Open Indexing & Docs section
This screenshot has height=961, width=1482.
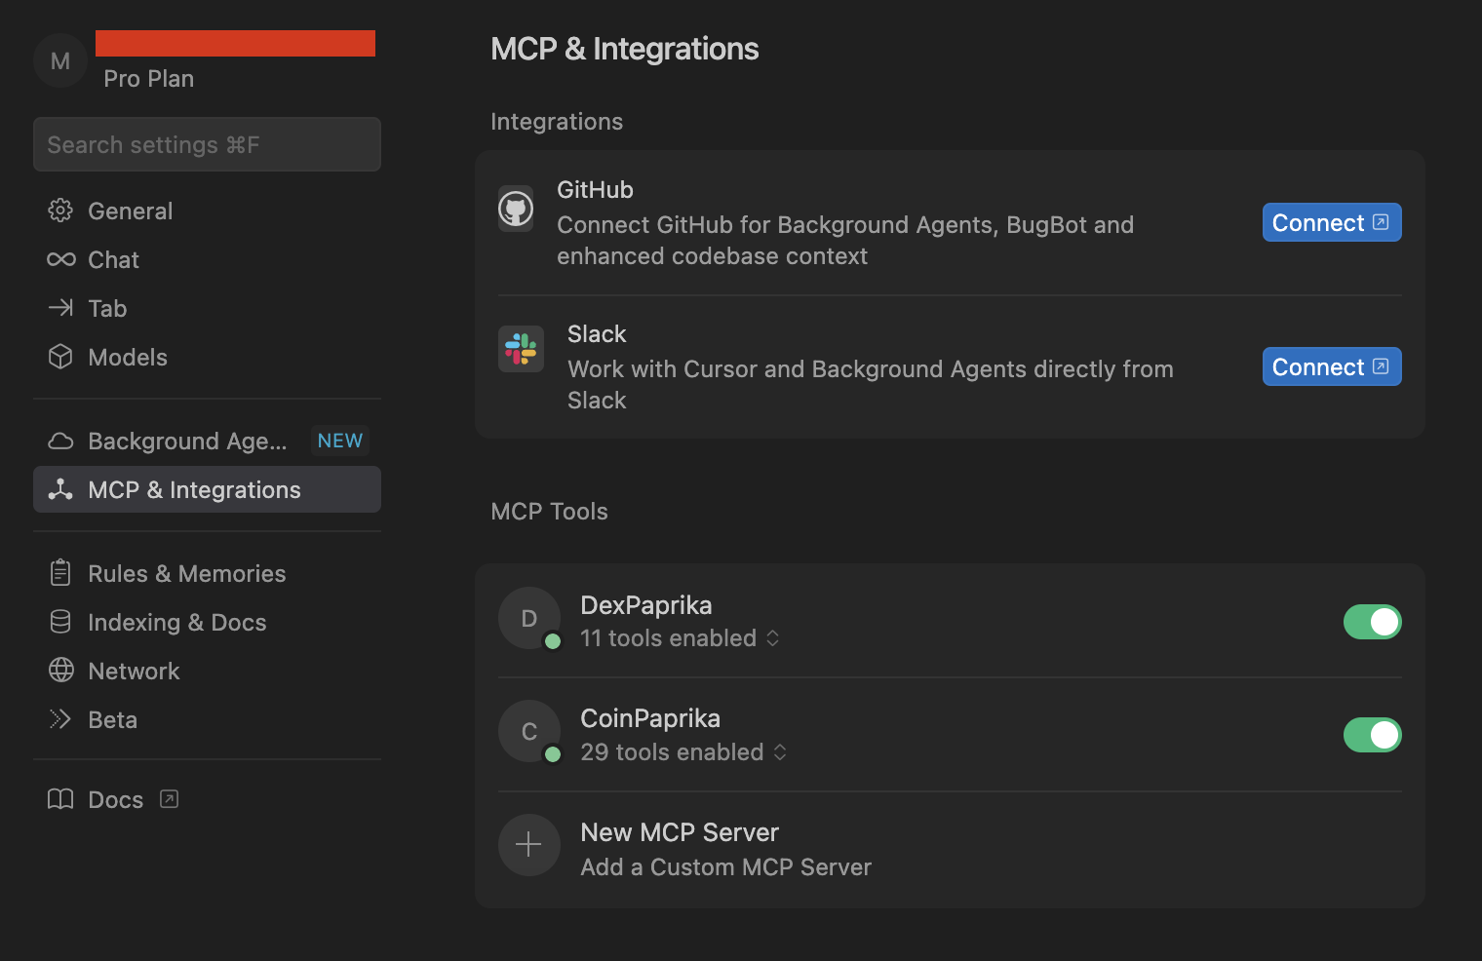(207, 622)
